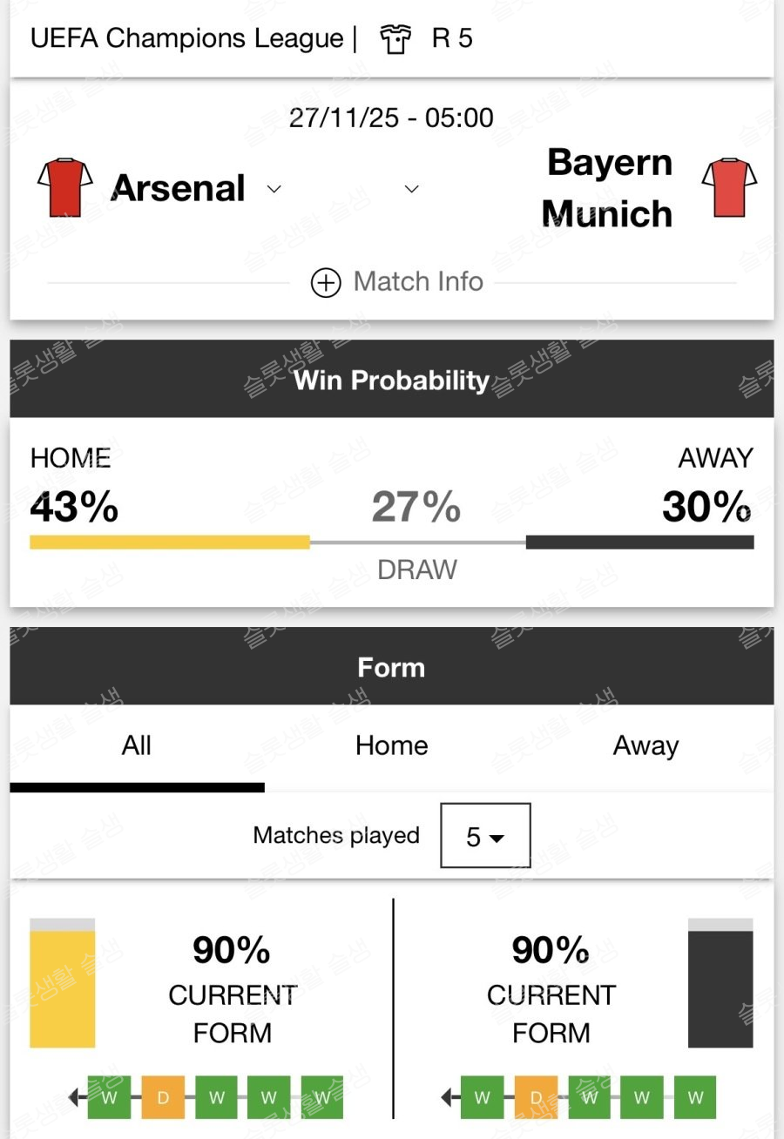Click the UEFA Champions League title
The height and width of the screenshot is (1139, 784).
186,39
